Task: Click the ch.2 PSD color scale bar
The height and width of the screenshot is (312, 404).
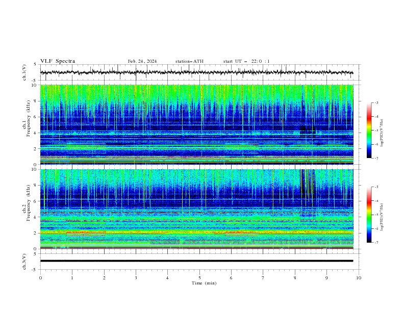Action: point(369,215)
